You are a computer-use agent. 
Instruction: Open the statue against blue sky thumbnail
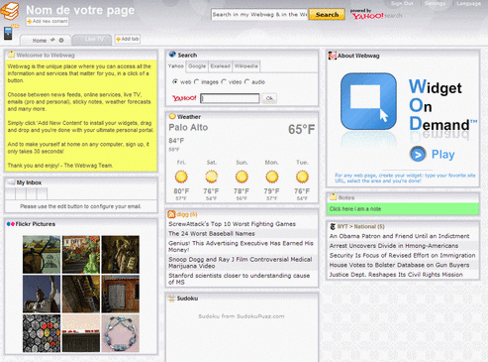pyautogui.click(x=42, y=294)
